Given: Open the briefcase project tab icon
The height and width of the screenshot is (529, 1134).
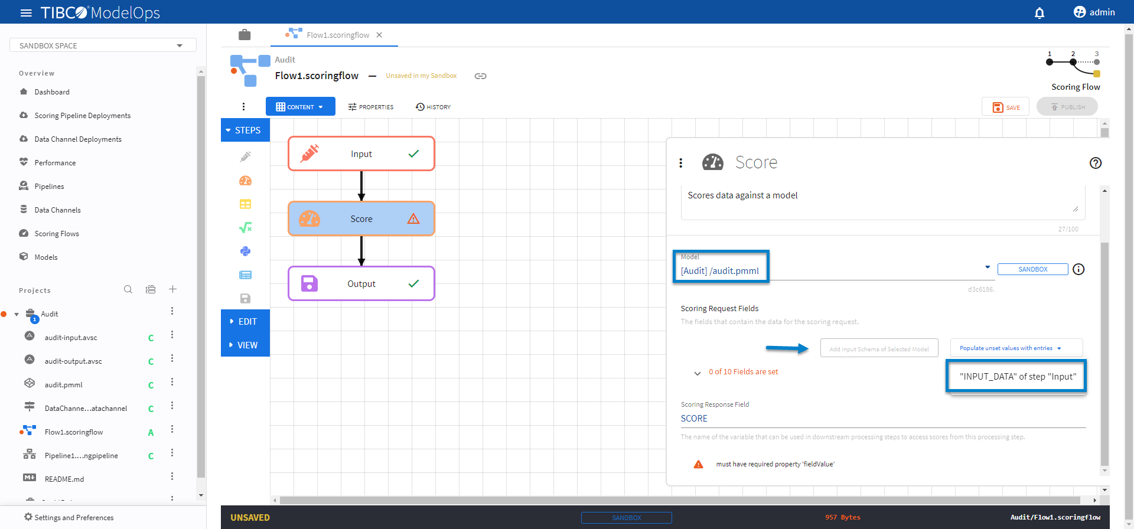Looking at the screenshot, I should [x=245, y=35].
